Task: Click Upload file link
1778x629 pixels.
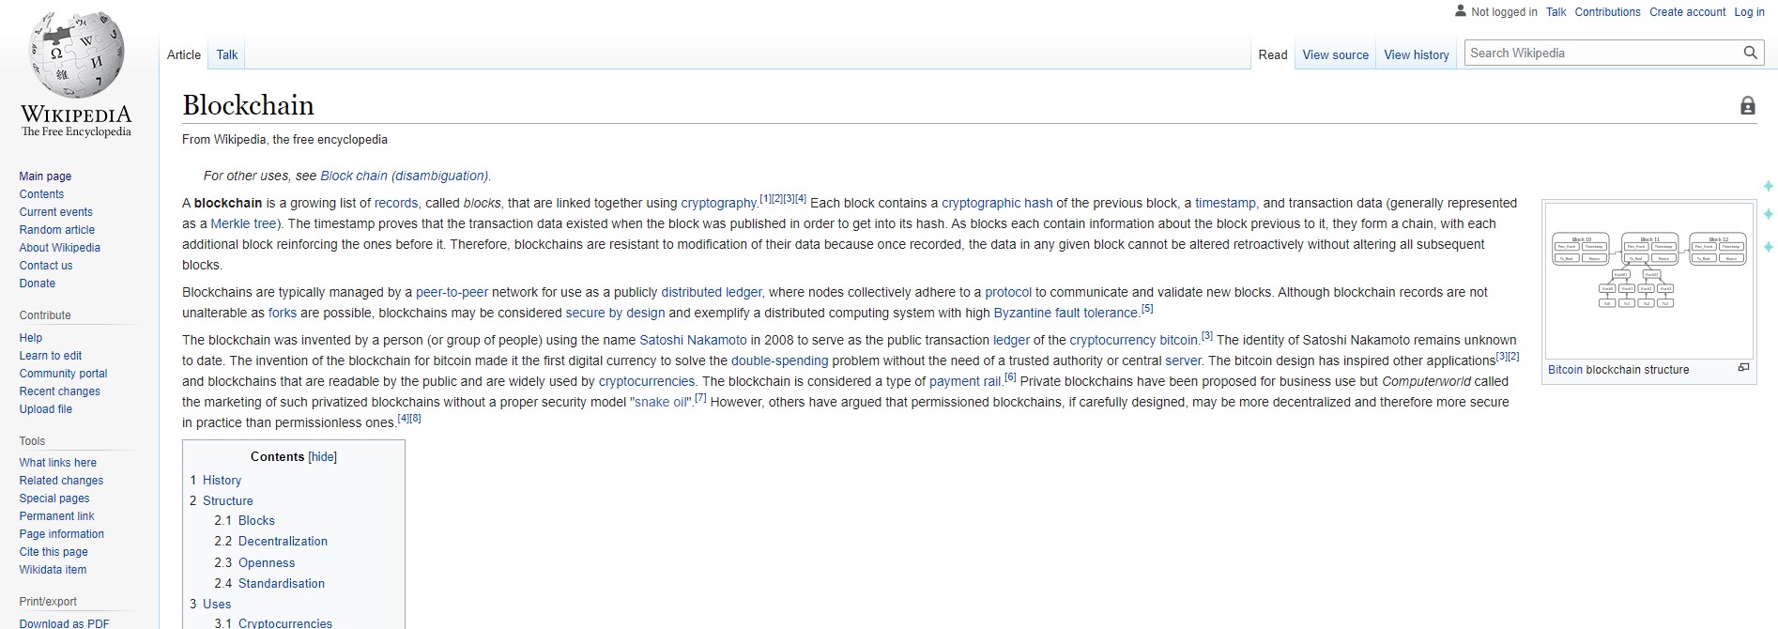Action: (x=45, y=408)
